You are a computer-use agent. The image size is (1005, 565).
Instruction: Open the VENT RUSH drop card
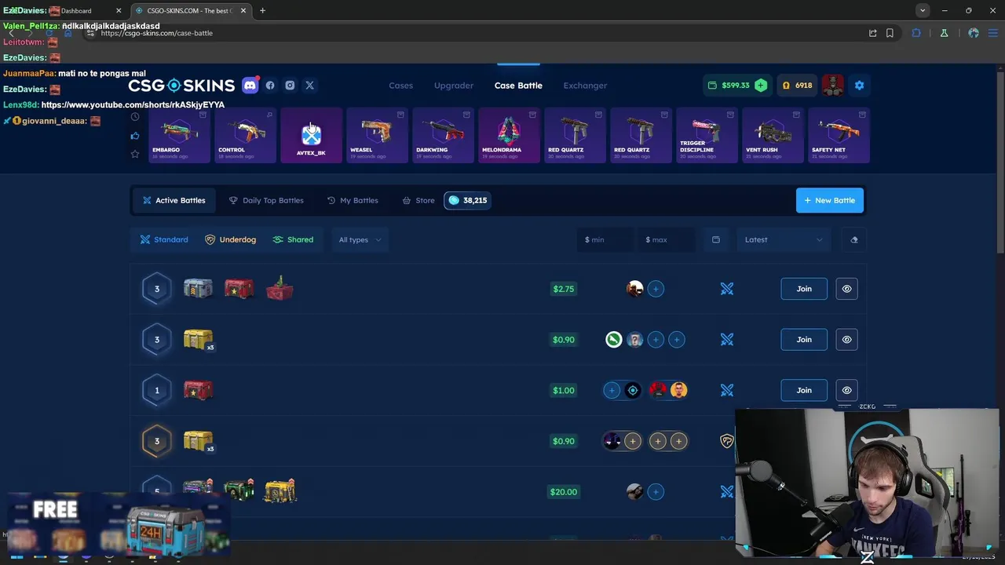click(x=773, y=136)
